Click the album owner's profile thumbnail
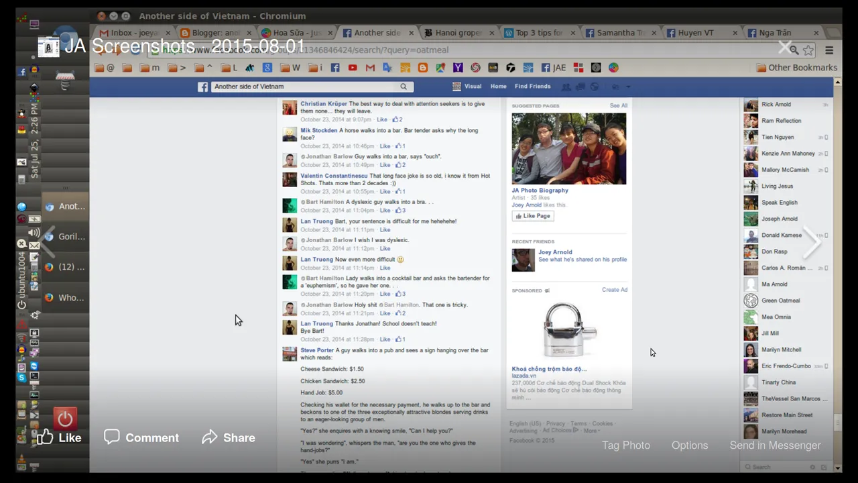 pos(48,46)
